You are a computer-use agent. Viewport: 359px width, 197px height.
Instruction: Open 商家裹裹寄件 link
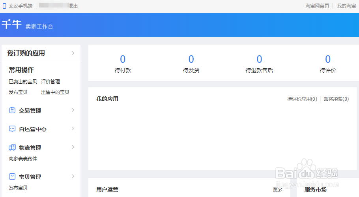click(x=22, y=159)
